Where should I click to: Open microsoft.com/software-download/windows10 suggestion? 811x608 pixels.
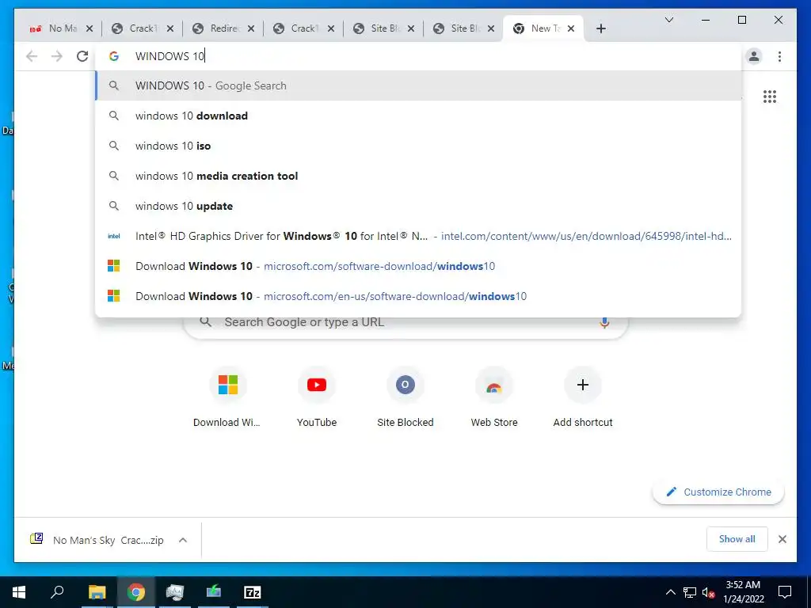[x=418, y=266]
